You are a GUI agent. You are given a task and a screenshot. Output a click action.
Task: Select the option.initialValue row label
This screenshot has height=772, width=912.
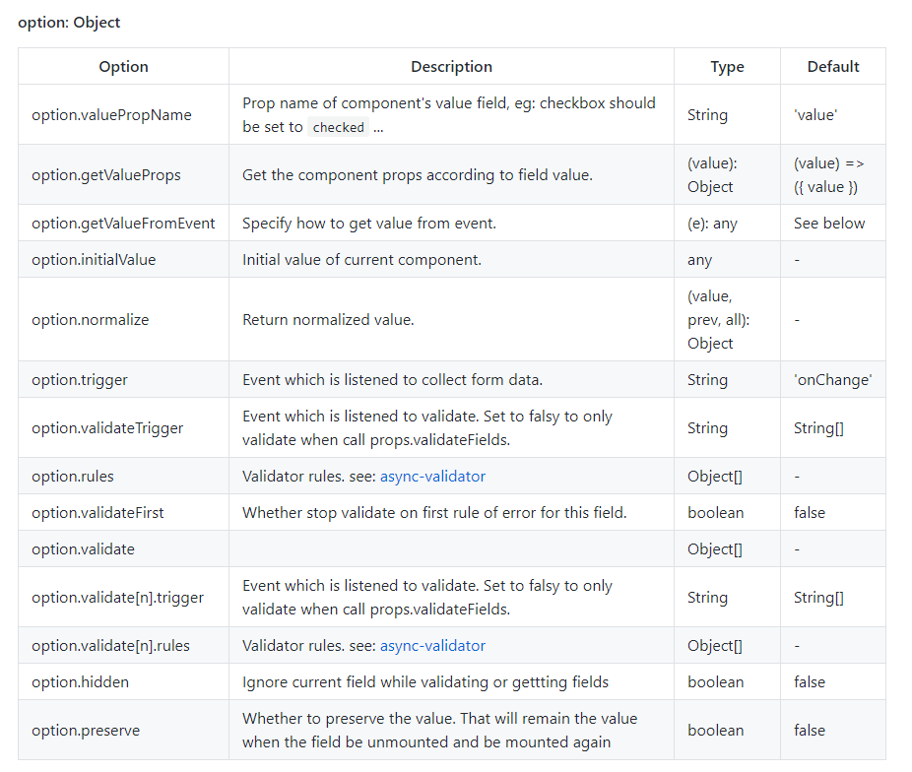[x=96, y=259]
